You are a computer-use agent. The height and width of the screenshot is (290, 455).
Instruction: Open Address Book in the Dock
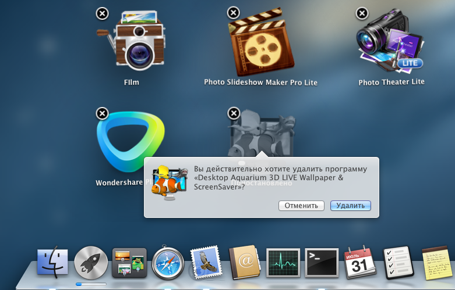tap(245, 262)
